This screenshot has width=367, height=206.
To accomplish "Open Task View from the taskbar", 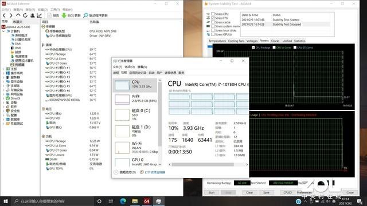I will tap(111, 201).
